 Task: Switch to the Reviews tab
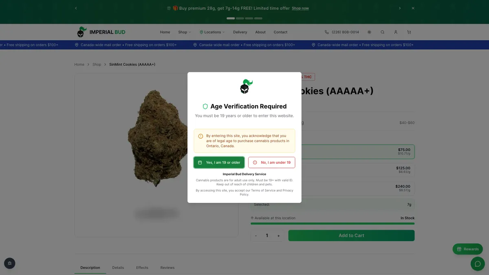167,268
